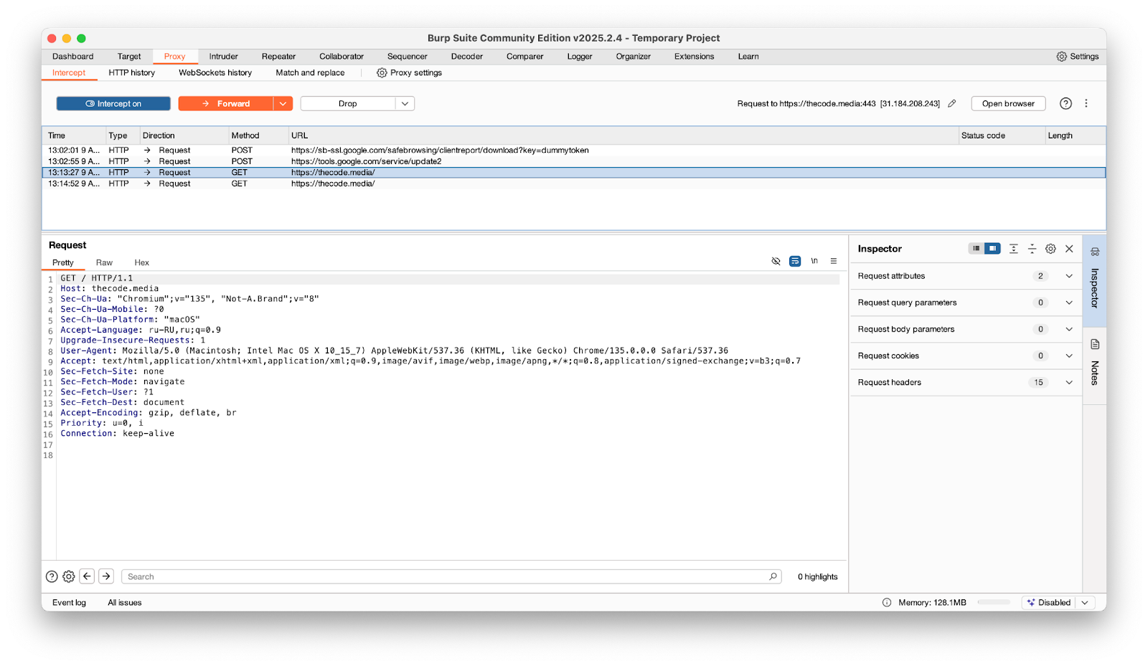
Task: Open the Dashboard tab
Action: 72,57
